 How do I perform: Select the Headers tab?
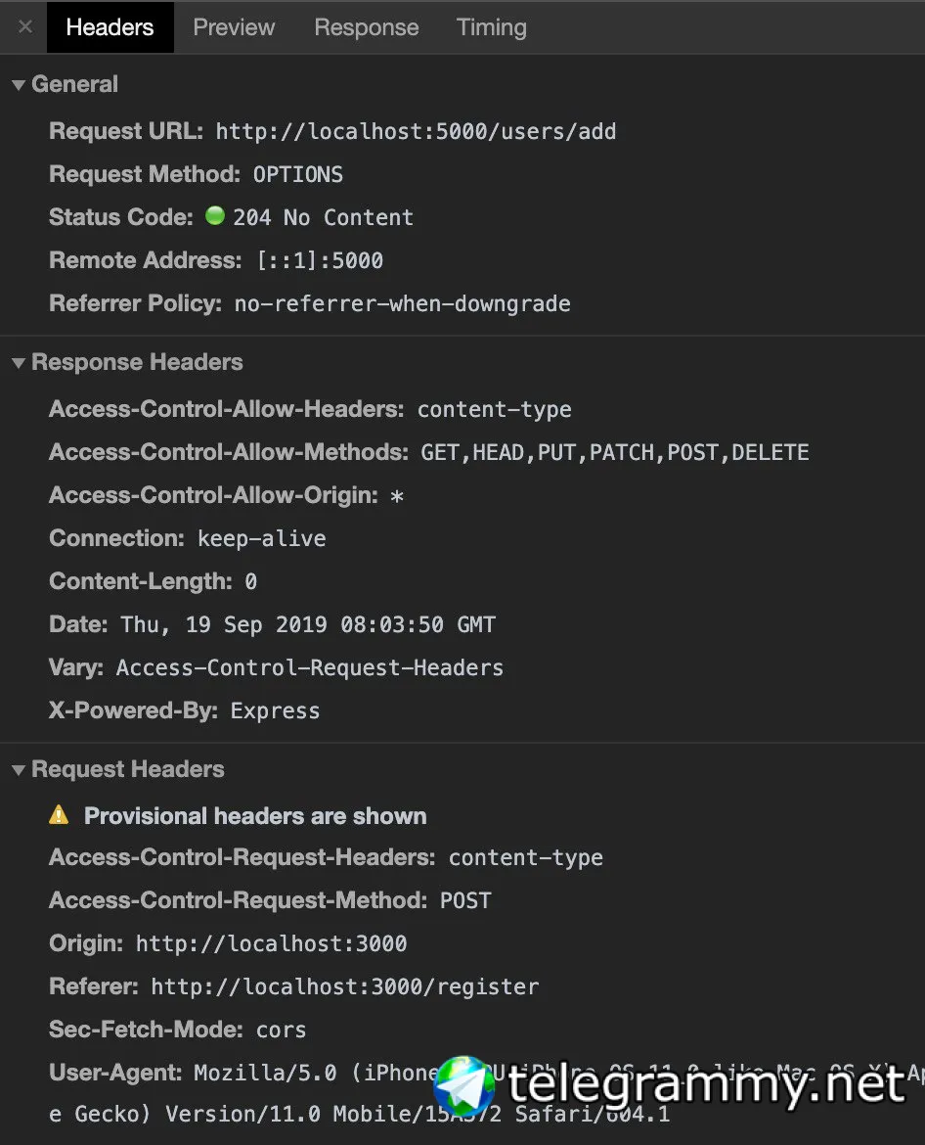[110, 27]
